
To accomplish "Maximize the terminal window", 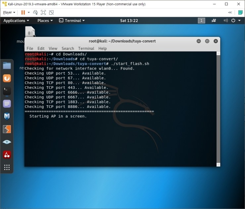I will (x=207, y=41).
